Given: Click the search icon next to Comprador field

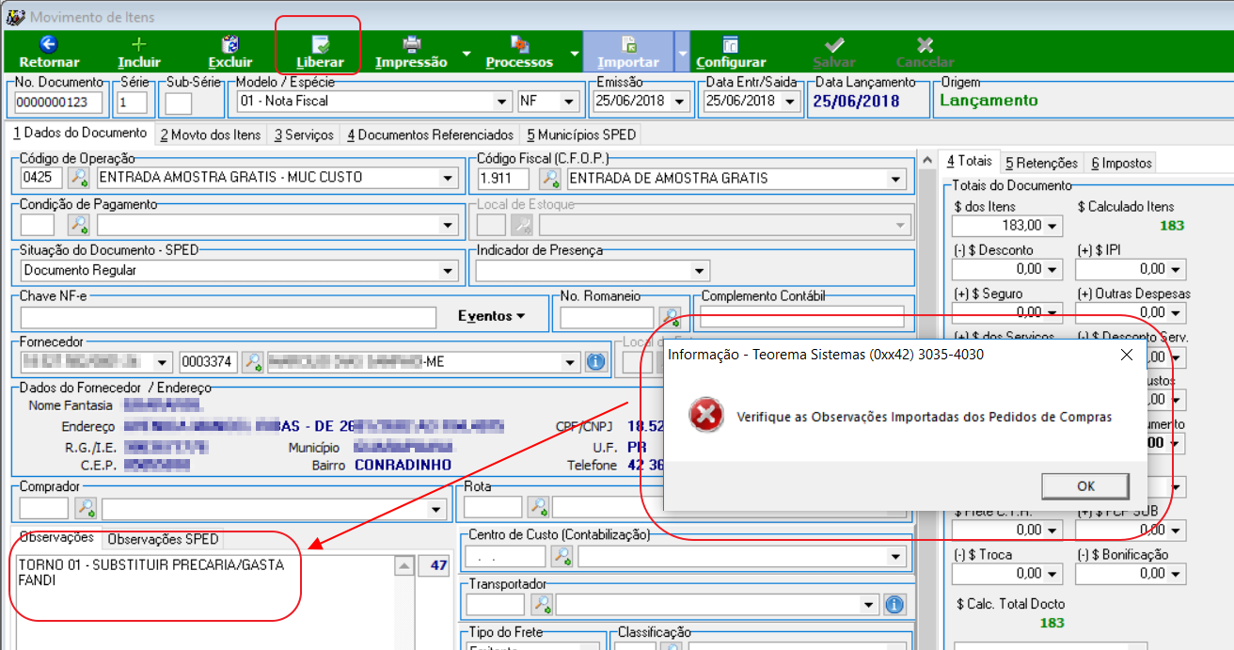Looking at the screenshot, I should [x=86, y=508].
